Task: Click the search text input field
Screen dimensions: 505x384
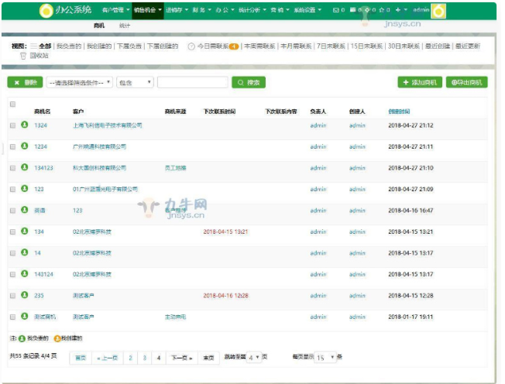Action: pyautogui.click(x=192, y=82)
